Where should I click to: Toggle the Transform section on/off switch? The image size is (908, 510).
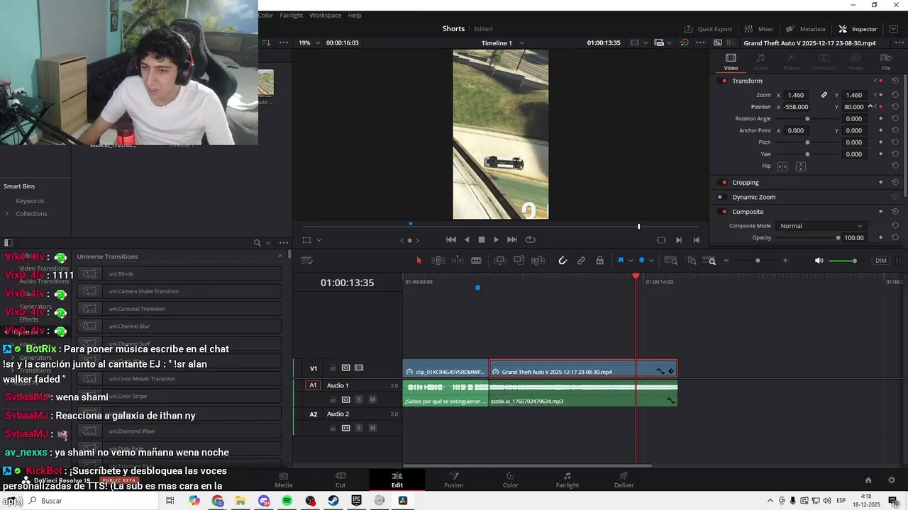pos(724,81)
